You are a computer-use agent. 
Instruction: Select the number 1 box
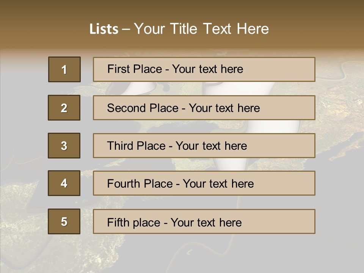click(64, 69)
